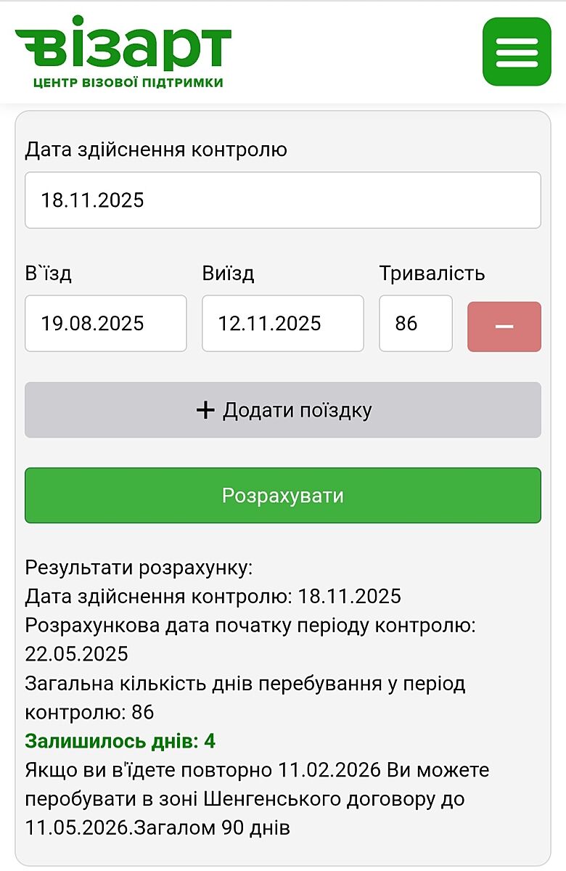Click the green Залишилось днів: 4 text
The image size is (566, 871).
pos(120,741)
